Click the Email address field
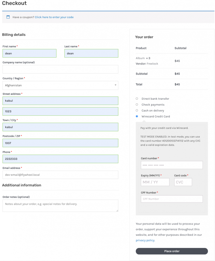 tap(60, 175)
